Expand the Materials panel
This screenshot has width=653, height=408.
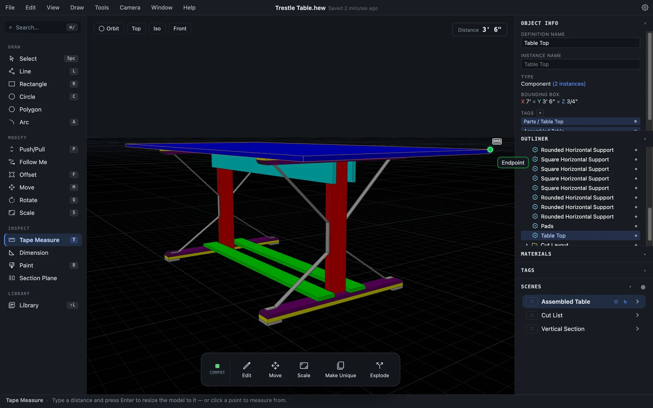point(645,254)
